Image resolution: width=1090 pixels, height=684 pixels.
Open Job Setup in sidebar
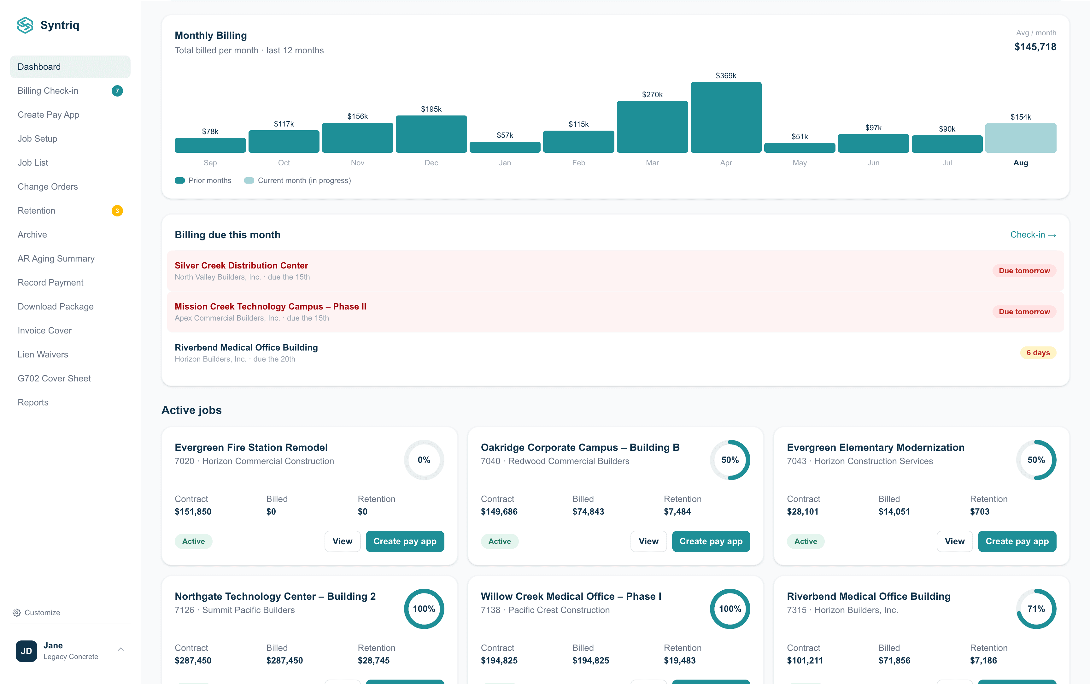70,139
